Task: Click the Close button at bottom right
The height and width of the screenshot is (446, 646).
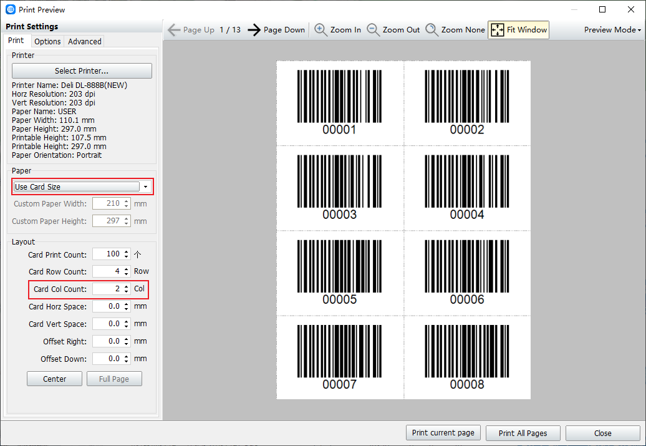Action: pos(603,434)
